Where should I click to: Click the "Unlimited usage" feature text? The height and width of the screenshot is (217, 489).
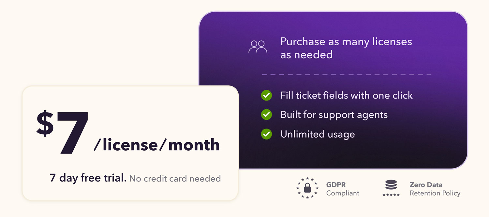(x=318, y=134)
